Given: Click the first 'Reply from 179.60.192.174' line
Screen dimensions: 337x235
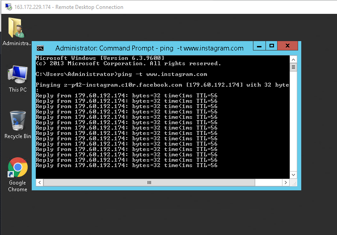Looking at the screenshot, I should 126,96.
